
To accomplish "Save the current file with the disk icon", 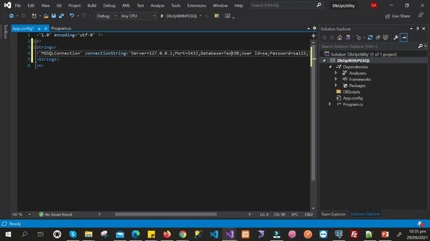I will click(x=54, y=16).
